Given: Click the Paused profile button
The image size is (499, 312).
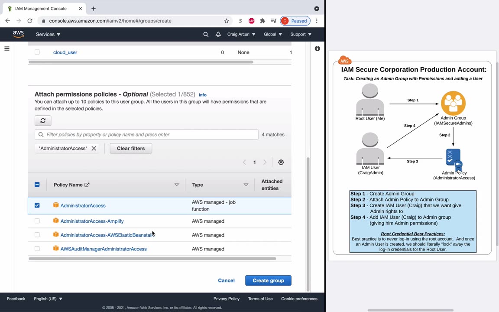Looking at the screenshot, I should tap(295, 21).
